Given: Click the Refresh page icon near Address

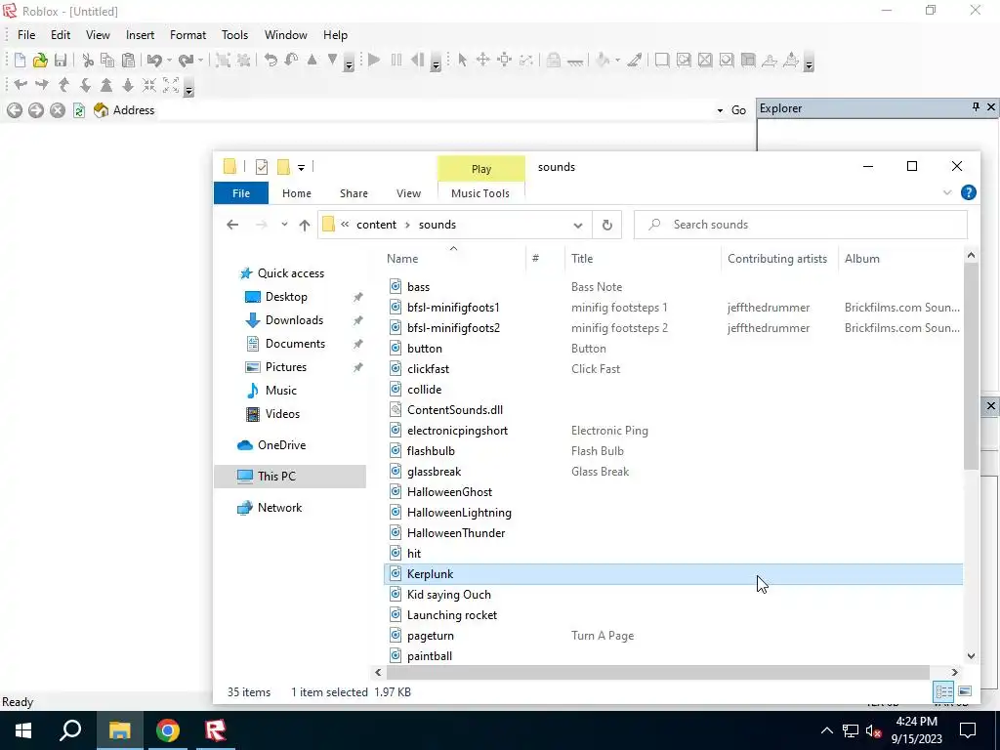Looking at the screenshot, I should pyautogui.click(x=79, y=110).
